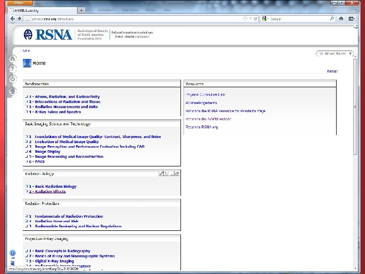The width and height of the screenshot is (365, 274).
Task: Open 3 - Digital X-Ray Imaging module
Action: [51, 261]
